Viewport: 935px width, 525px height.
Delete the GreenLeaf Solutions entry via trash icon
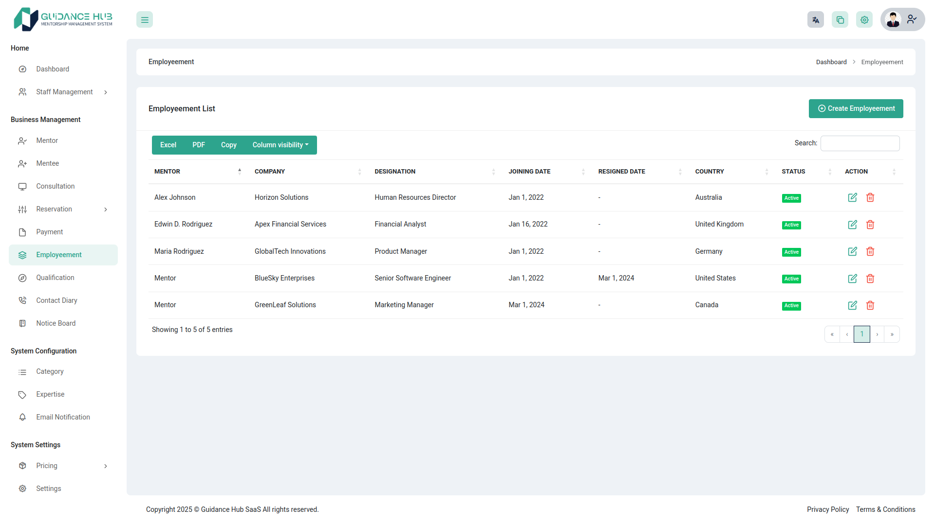871,305
